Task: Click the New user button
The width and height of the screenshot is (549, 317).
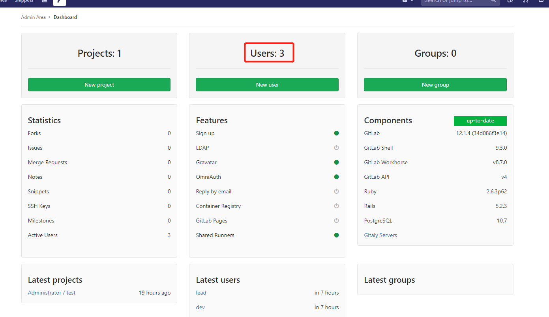Action: click(x=267, y=85)
